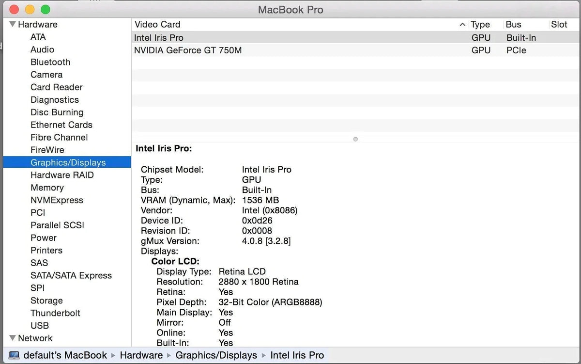Click the sort arrow on the Video Card column
This screenshot has width=581, height=364.
point(463,24)
